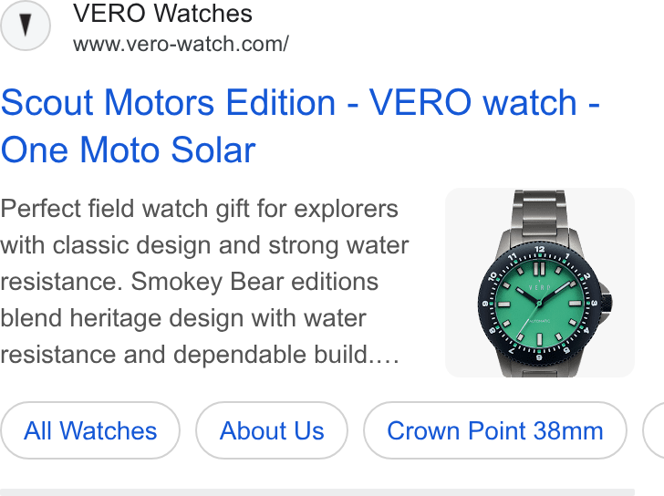The height and width of the screenshot is (496, 664).
Task: Click the partially visible chip at right edge
Action: tap(654, 430)
